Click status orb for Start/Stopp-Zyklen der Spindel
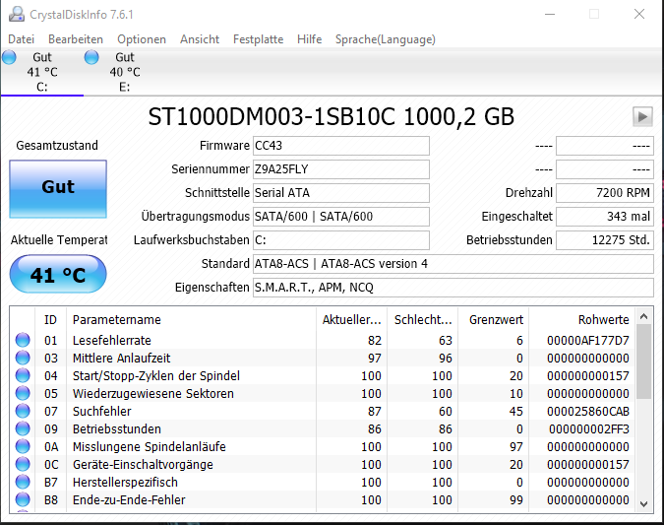This screenshot has width=664, height=525. [23, 375]
